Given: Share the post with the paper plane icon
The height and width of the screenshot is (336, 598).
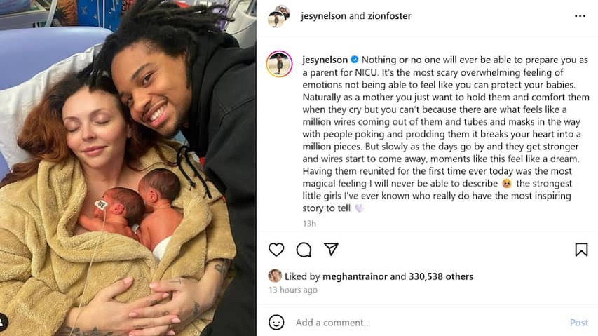Looking at the screenshot, I should (331, 249).
